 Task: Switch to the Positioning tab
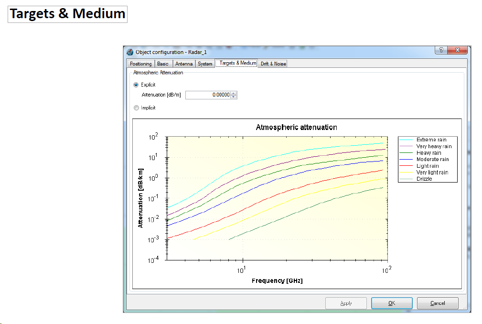140,63
